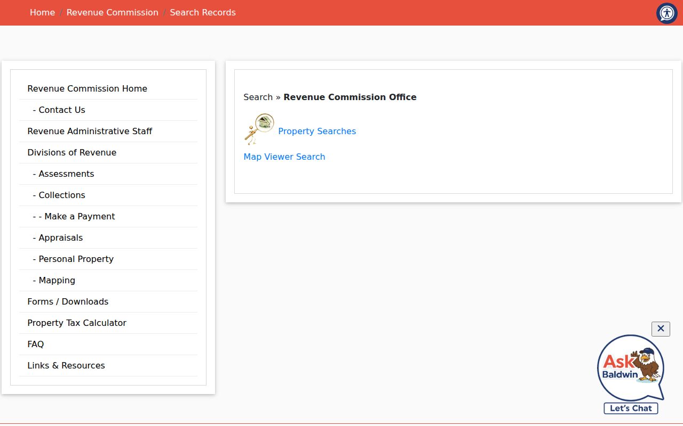Go to Assessments in sidebar

coord(108,174)
